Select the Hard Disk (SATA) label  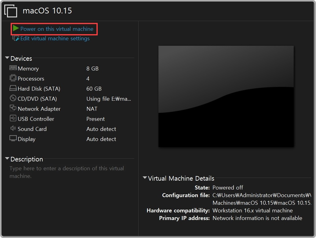point(39,89)
